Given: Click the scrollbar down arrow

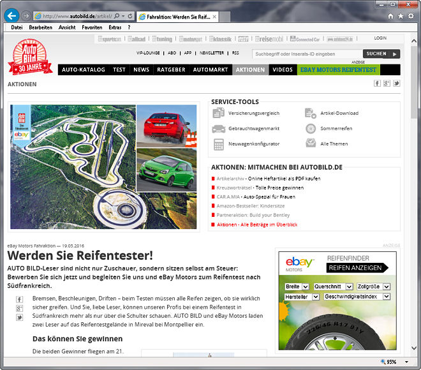Looking at the screenshot, I should [414, 348].
